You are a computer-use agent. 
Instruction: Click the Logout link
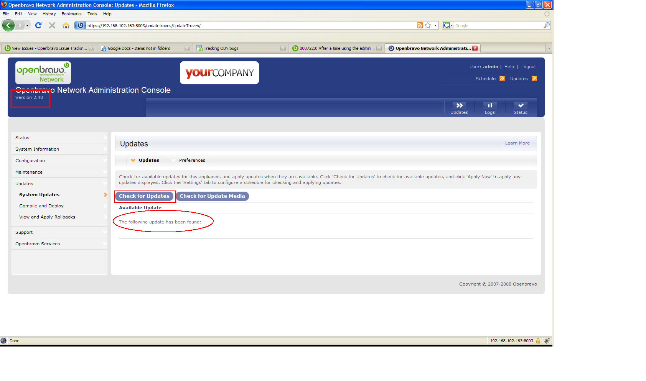[x=528, y=67]
